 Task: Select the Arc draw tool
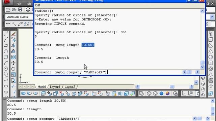tap(6, 63)
